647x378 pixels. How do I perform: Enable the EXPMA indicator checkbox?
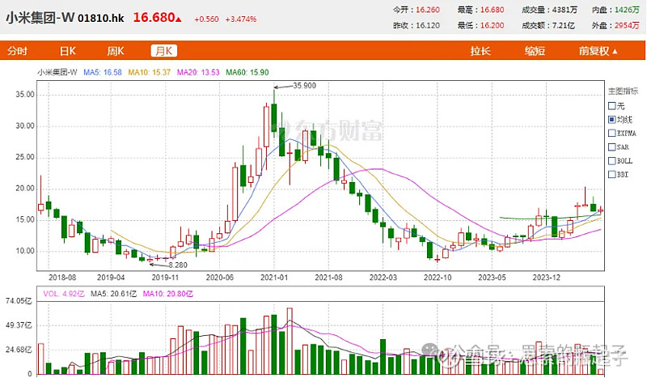click(x=612, y=134)
